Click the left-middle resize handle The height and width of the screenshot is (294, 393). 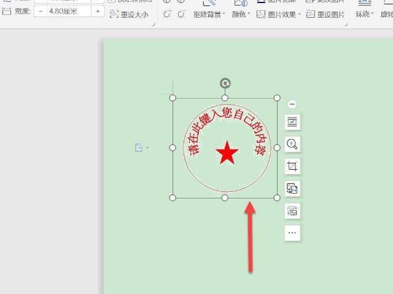[173, 148]
